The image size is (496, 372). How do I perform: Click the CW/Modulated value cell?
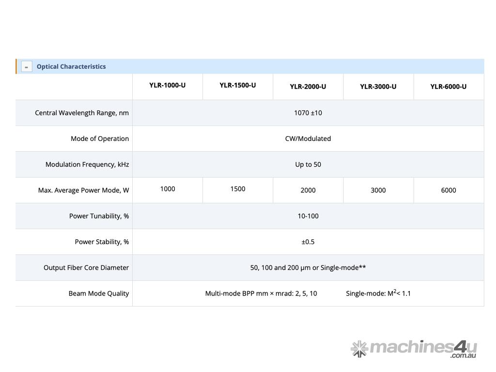click(x=308, y=139)
